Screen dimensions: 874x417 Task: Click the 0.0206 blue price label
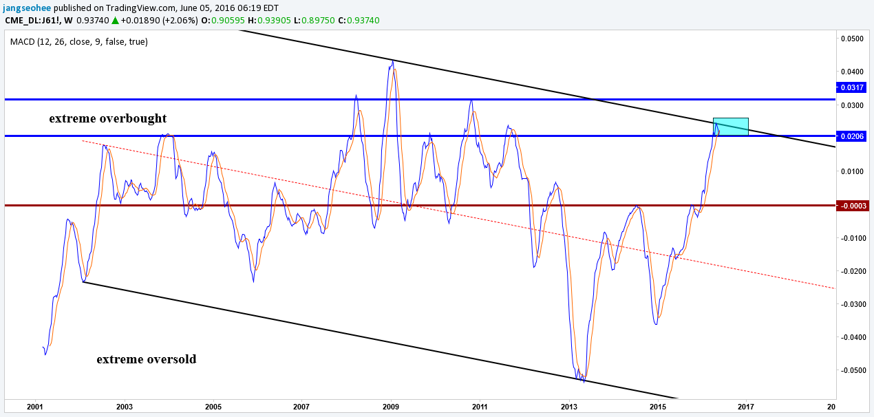click(x=852, y=137)
